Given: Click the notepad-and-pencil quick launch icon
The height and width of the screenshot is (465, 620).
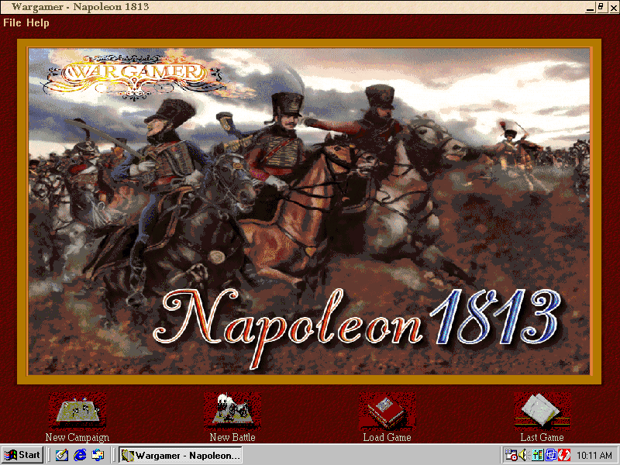Looking at the screenshot, I should tap(62, 455).
